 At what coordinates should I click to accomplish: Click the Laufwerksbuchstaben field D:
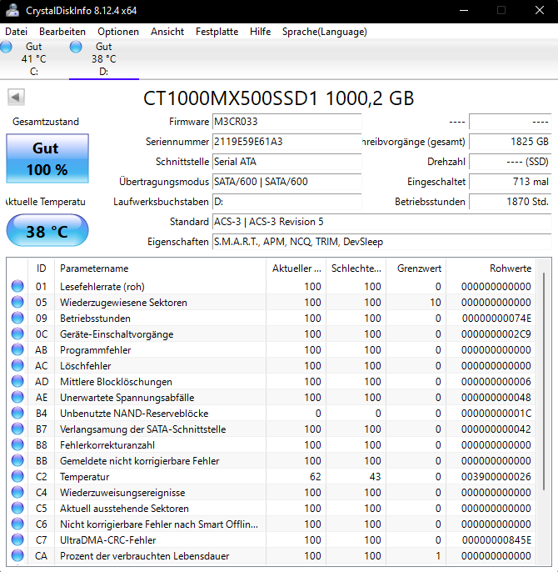point(286,202)
